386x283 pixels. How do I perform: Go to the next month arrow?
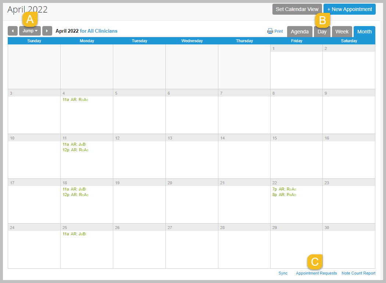coord(47,31)
